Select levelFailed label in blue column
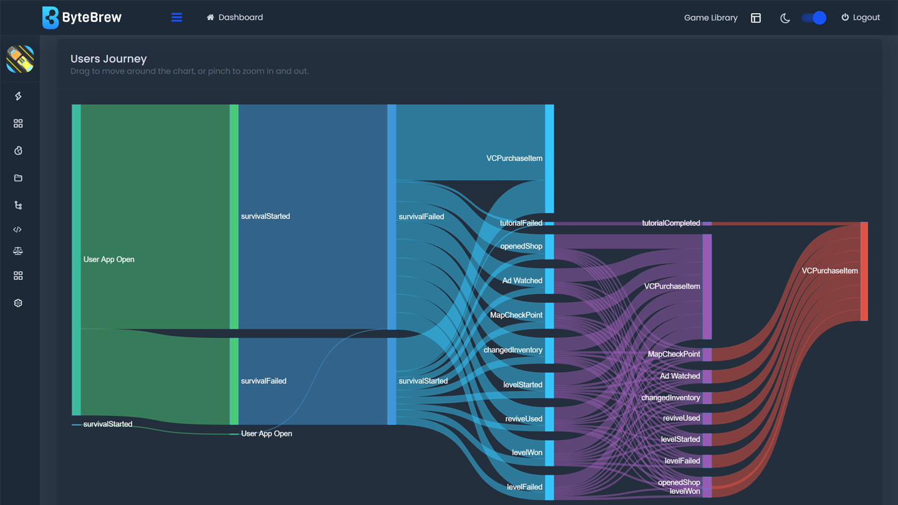898x505 pixels. pos(525,487)
